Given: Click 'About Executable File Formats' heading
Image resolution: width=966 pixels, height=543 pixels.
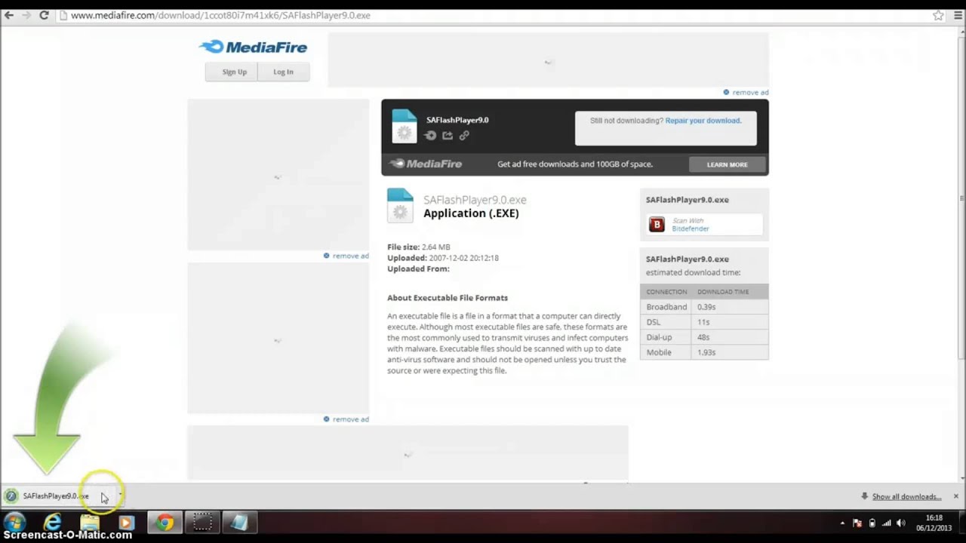Looking at the screenshot, I should pyautogui.click(x=448, y=298).
